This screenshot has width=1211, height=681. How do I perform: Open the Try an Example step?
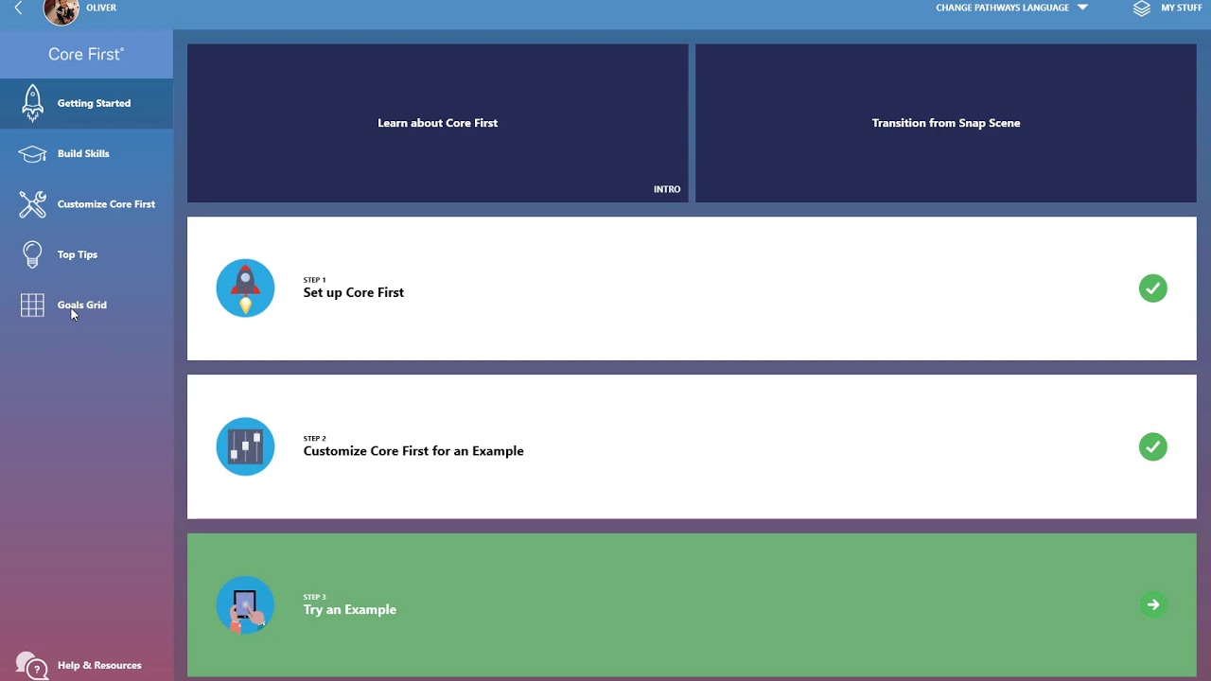(692, 605)
